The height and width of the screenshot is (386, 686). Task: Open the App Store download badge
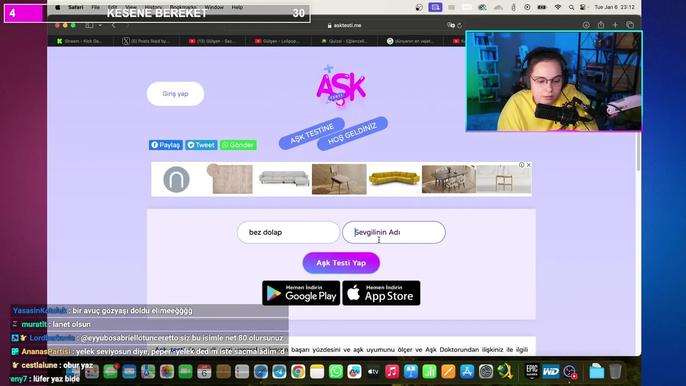tap(381, 293)
